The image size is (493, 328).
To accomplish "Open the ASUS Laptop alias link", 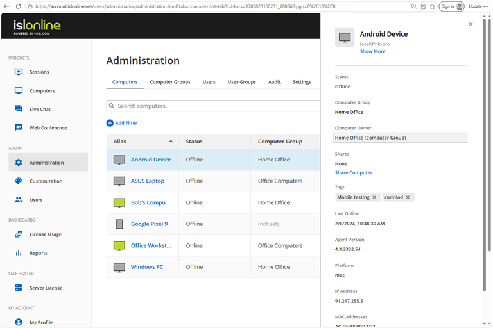I will 148,181.
